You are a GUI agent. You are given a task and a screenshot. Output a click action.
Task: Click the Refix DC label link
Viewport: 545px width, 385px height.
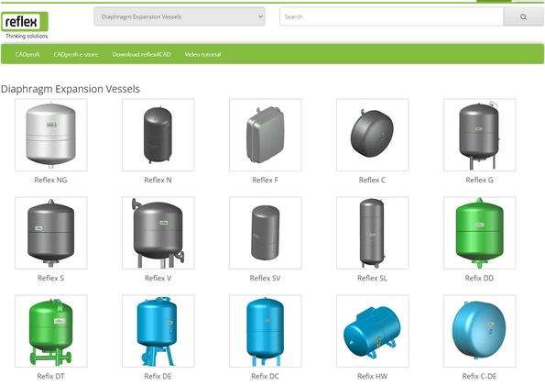tap(266, 376)
